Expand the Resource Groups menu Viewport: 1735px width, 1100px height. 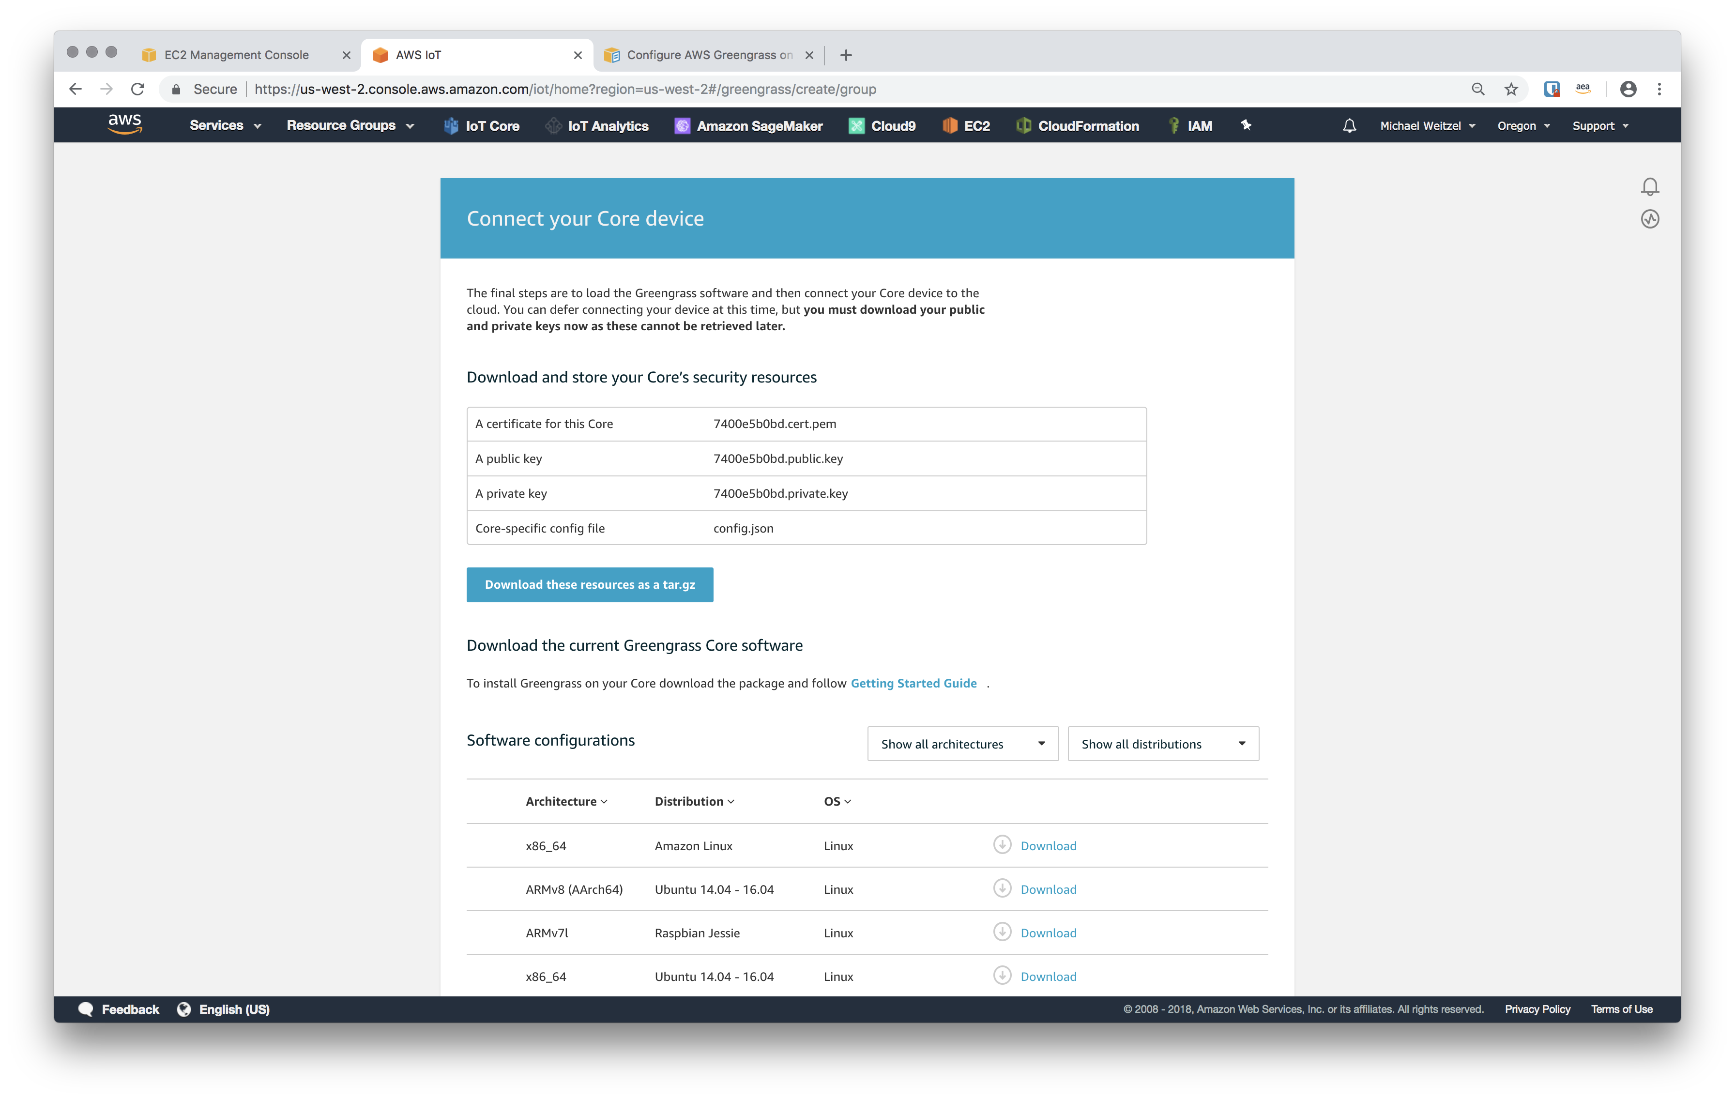coord(350,125)
